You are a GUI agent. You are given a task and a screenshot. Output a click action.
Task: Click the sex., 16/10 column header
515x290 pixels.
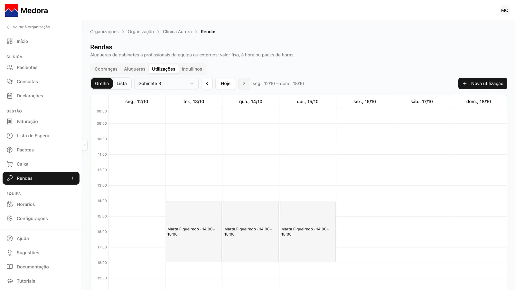coord(365,101)
